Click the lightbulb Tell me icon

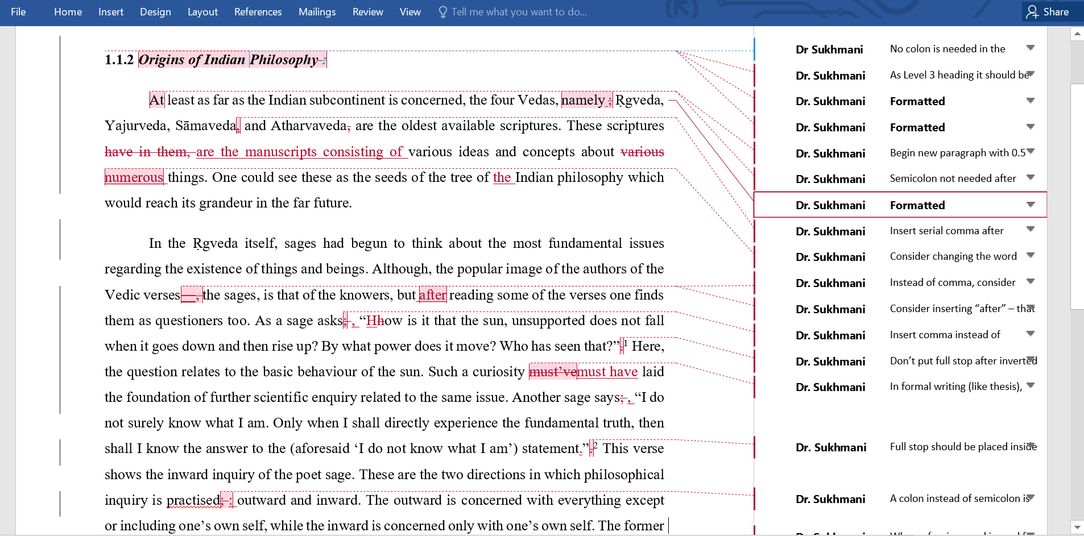[x=442, y=12]
